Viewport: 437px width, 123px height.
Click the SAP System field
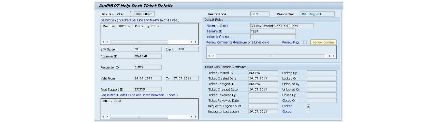(148, 49)
